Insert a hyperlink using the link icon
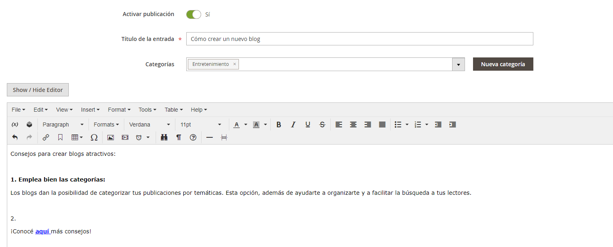Viewport: 613px width, 247px height. click(46, 137)
